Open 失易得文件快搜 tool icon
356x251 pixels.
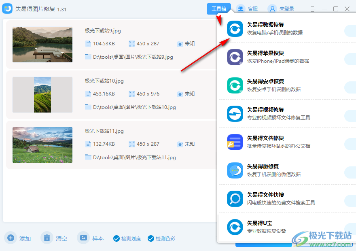pyautogui.click(x=235, y=199)
